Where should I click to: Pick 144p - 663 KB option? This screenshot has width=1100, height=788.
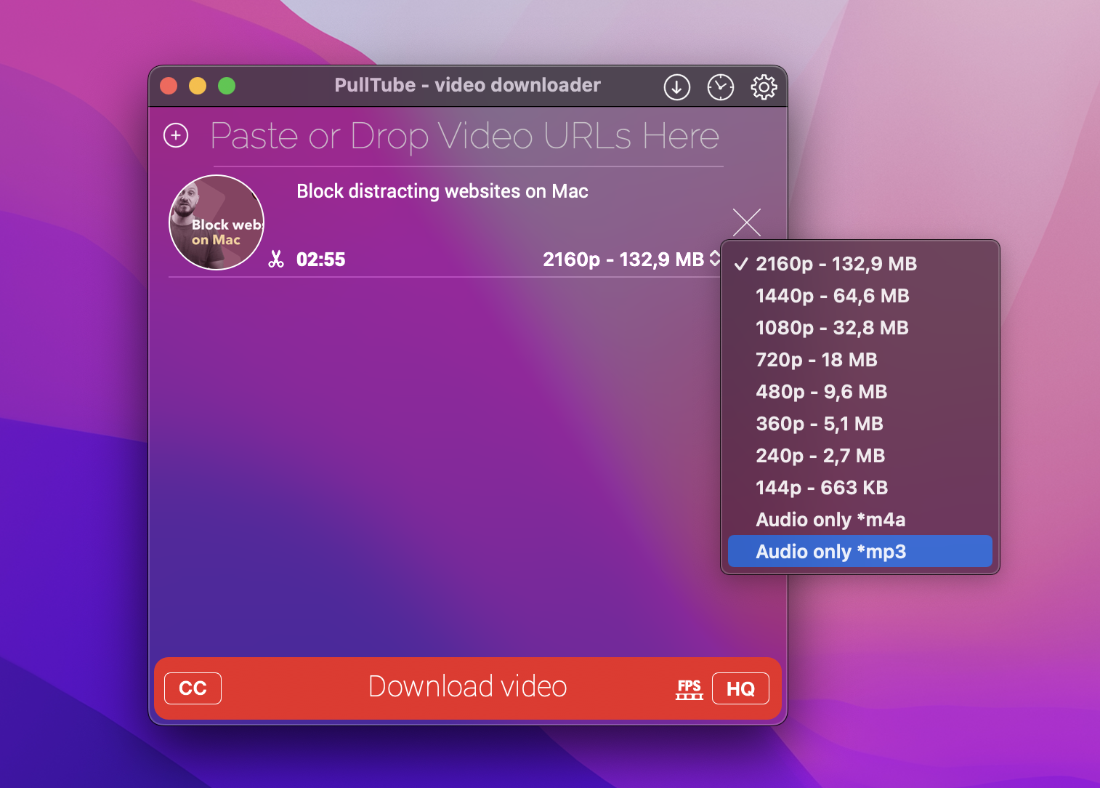point(860,488)
